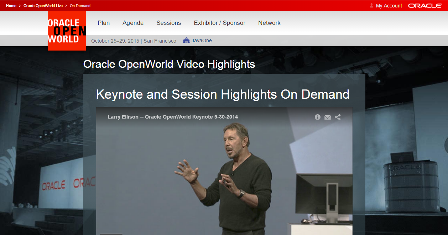Image resolution: width=448 pixels, height=235 pixels.
Task: Click the JavaOne building icon
Action: pyautogui.click(x=186, y=40)
